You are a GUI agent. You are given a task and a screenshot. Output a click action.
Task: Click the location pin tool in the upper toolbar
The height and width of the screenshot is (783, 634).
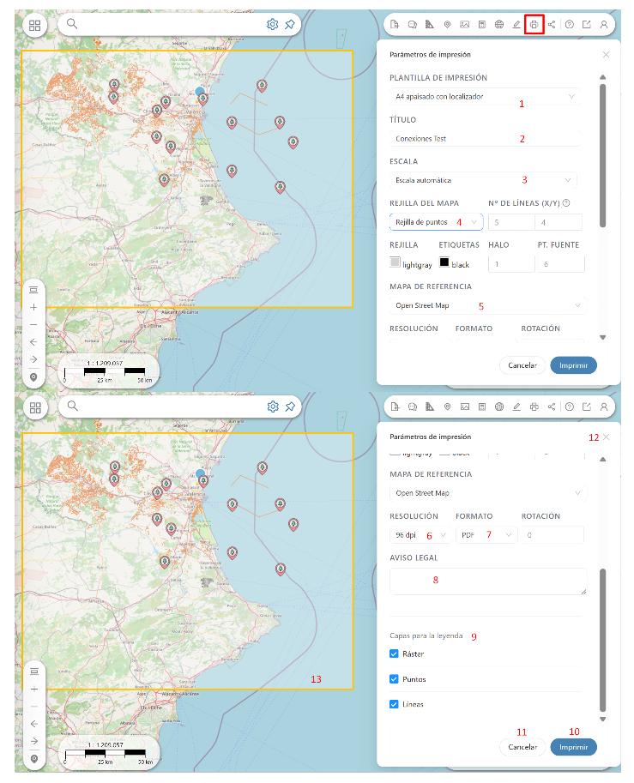click(447, 25)
